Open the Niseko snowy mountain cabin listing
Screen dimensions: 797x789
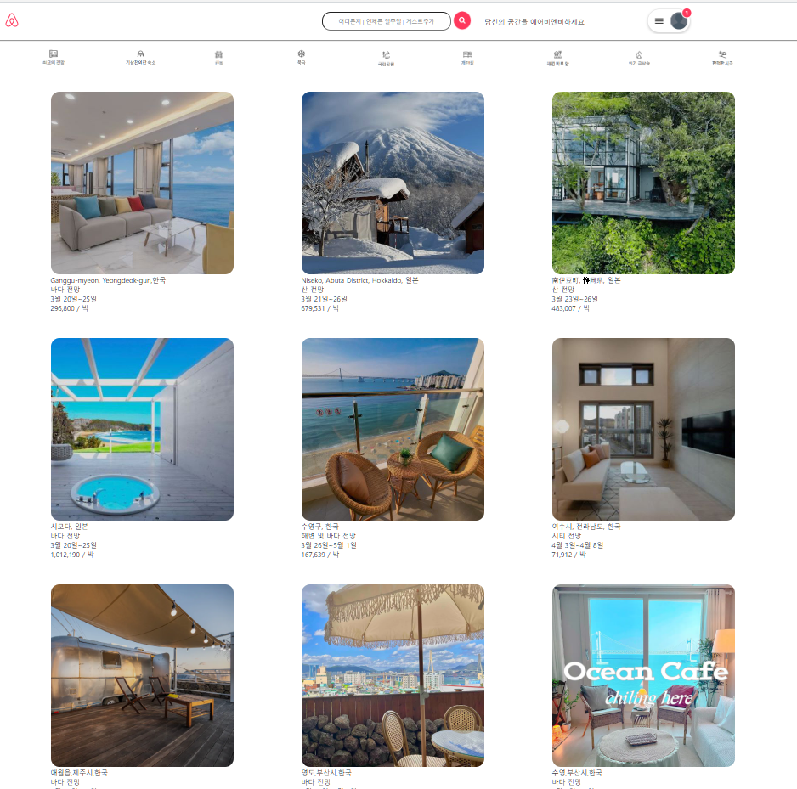[393, 183]
